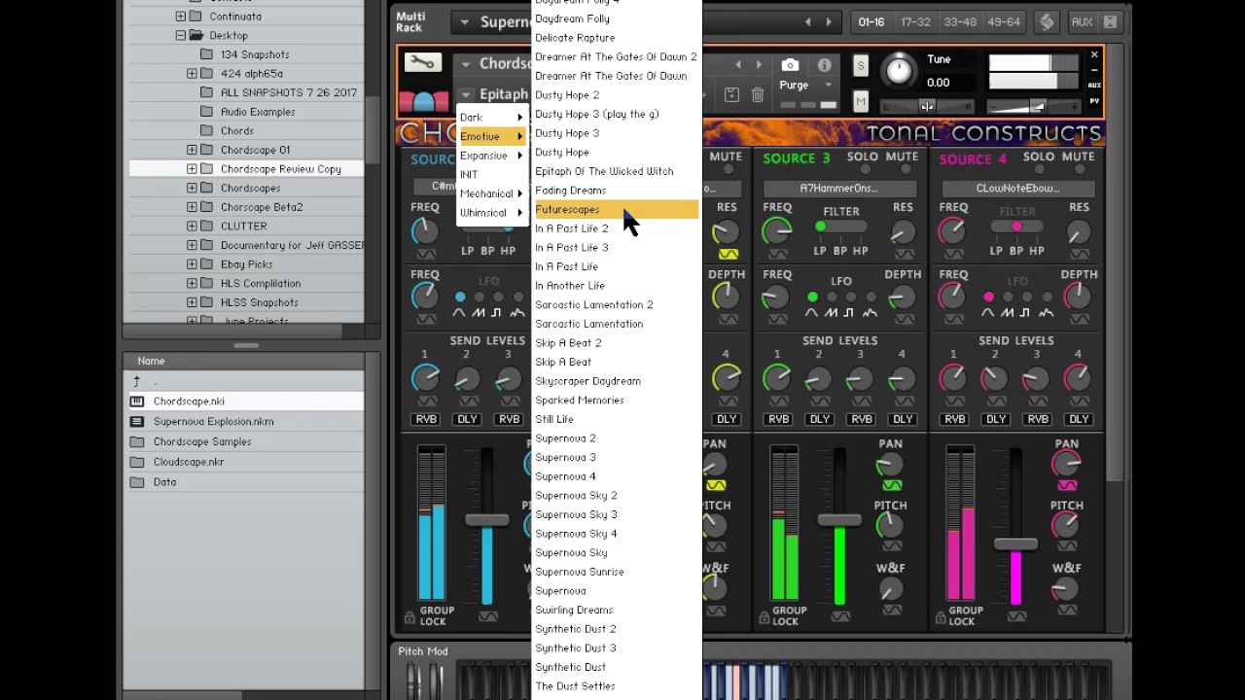Save snapshot with the disk icon
This screenshot has width=1245, height=700.
coord(731,94)
